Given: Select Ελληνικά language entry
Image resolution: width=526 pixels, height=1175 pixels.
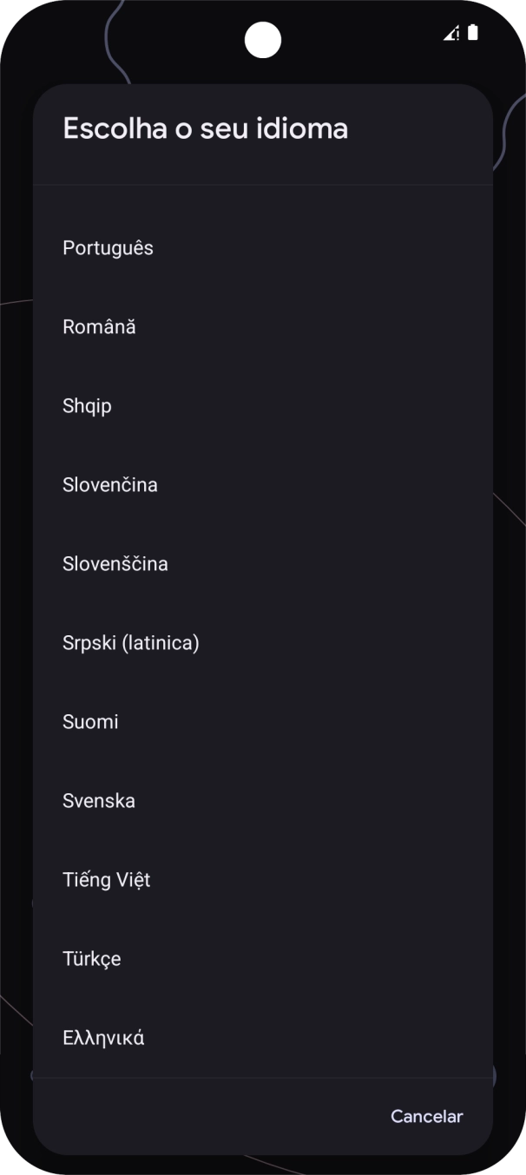Looking at the screenshot, I should point(103,1038).
